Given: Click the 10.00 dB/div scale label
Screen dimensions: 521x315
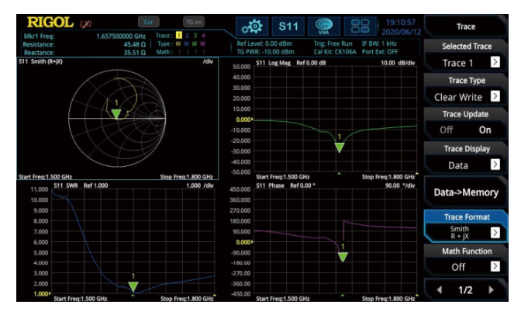Looking at the screenshot, I should tap(398, 63).
